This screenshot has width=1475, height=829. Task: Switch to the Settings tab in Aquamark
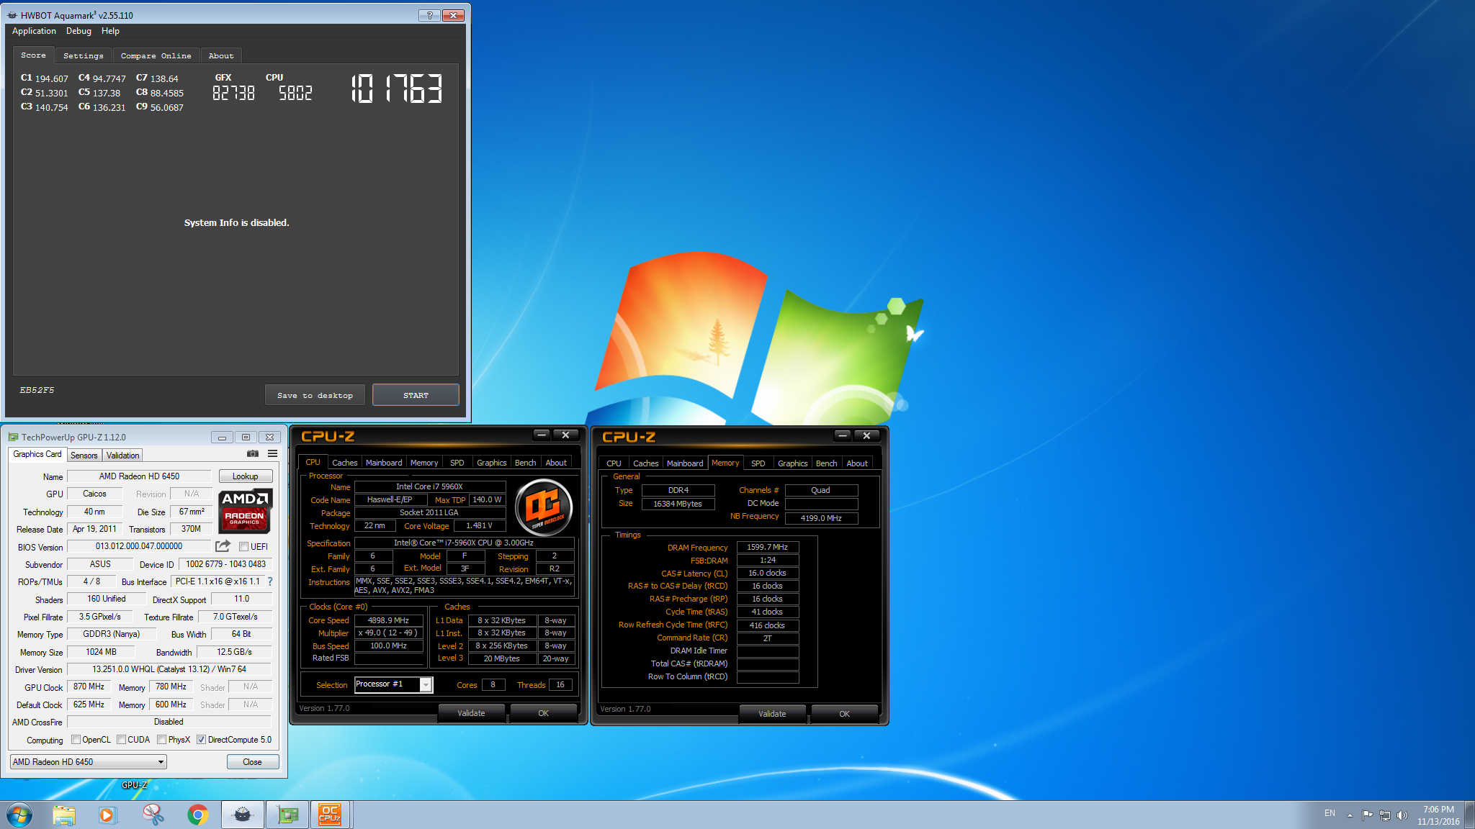tap(84, 55)
